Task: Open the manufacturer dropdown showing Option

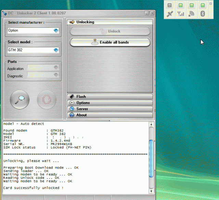Action: 33,30
